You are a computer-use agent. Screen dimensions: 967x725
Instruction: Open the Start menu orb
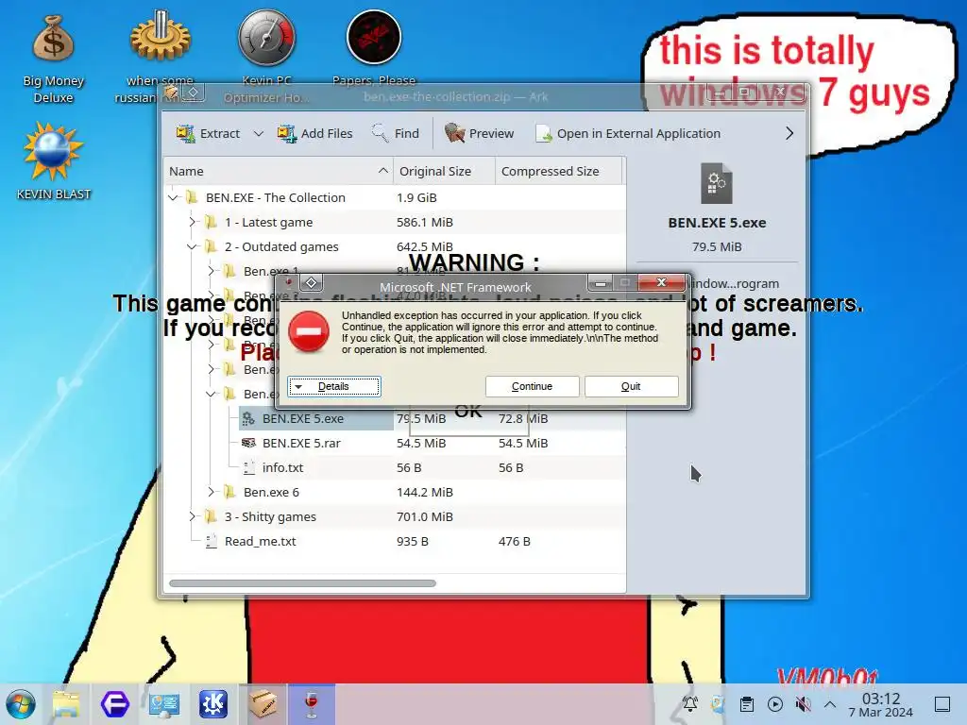click(21, 704)
